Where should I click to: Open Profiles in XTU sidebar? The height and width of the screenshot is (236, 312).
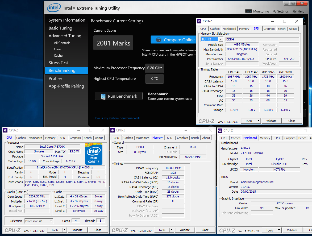55,78
